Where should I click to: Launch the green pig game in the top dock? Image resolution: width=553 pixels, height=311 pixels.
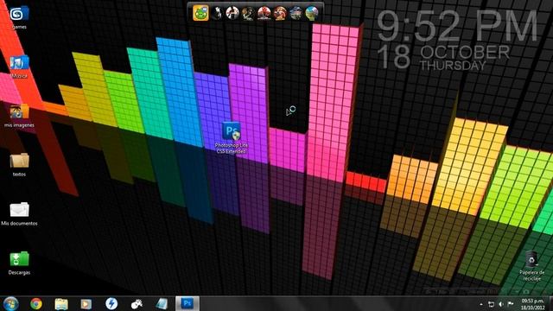(x=200, y=13)
